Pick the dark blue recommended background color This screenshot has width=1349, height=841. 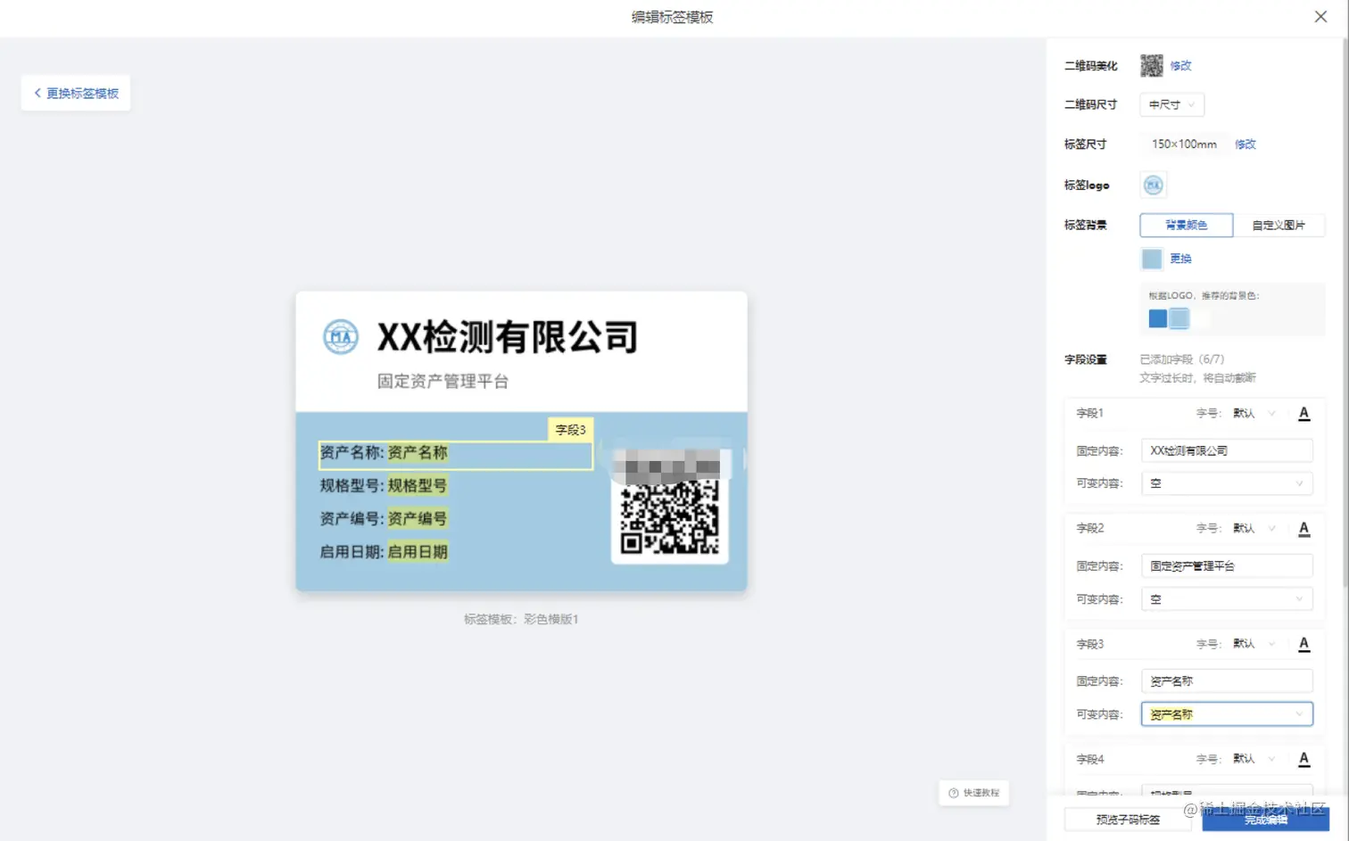tap(1158, 318)
